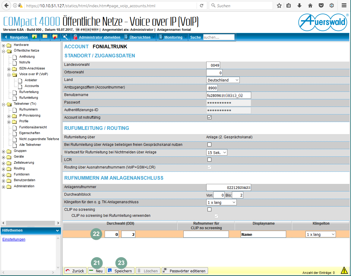Click the Neu button
Image resolution: width=351 pixels, height=276 pixels.
point(96,271)
